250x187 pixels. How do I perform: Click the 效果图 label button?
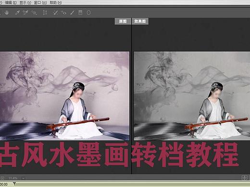tap(140, 21)
